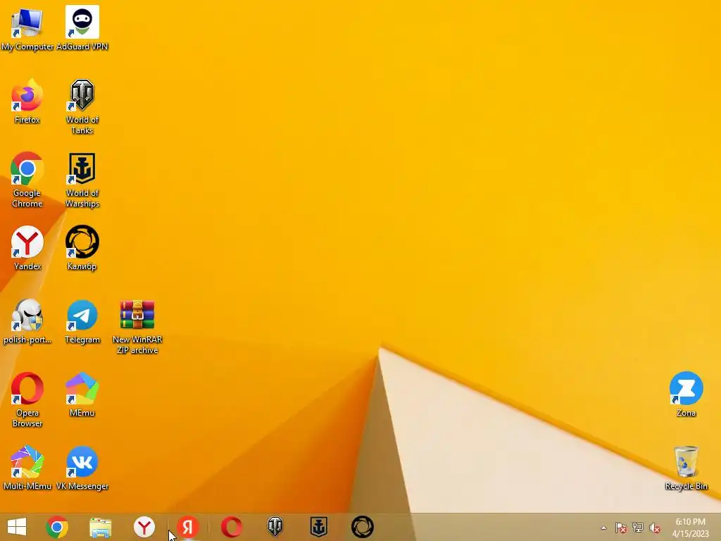Open Chrome from the taskbar
Viewport: 721px width, 541px height.
coord(57,527)
